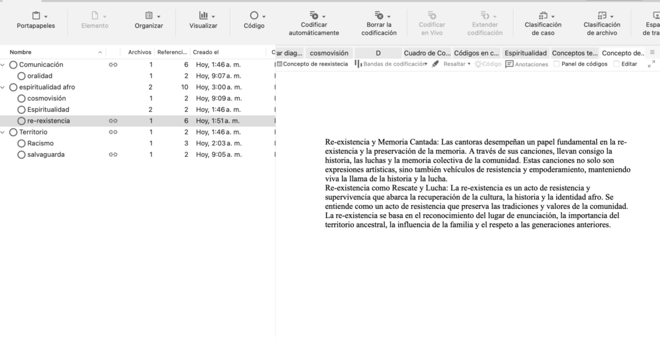The image size is (660, 337).
Task: Click the expand detail view arrows icon
Action: point(651,64)
